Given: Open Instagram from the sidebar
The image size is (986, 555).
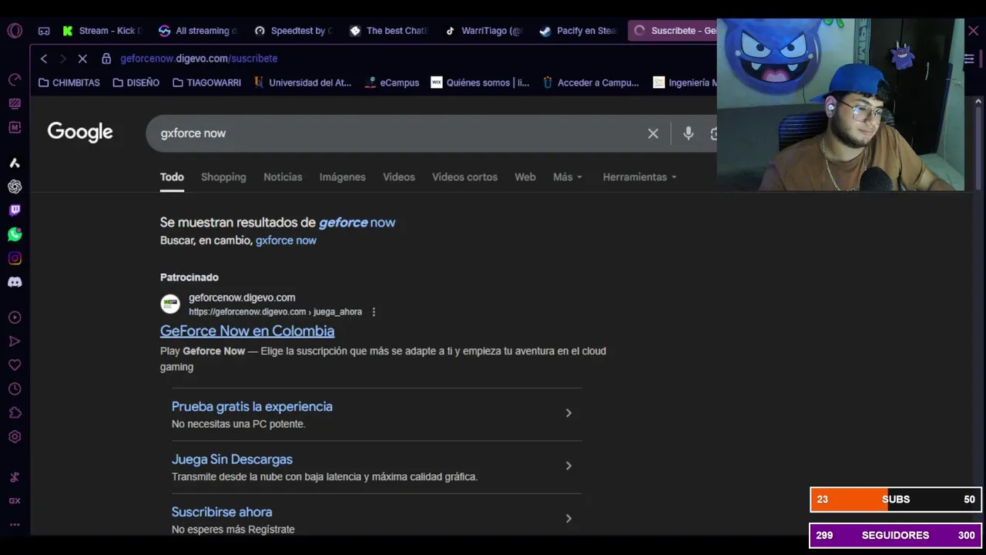Looking at the screenshot, I should (15, 258).
